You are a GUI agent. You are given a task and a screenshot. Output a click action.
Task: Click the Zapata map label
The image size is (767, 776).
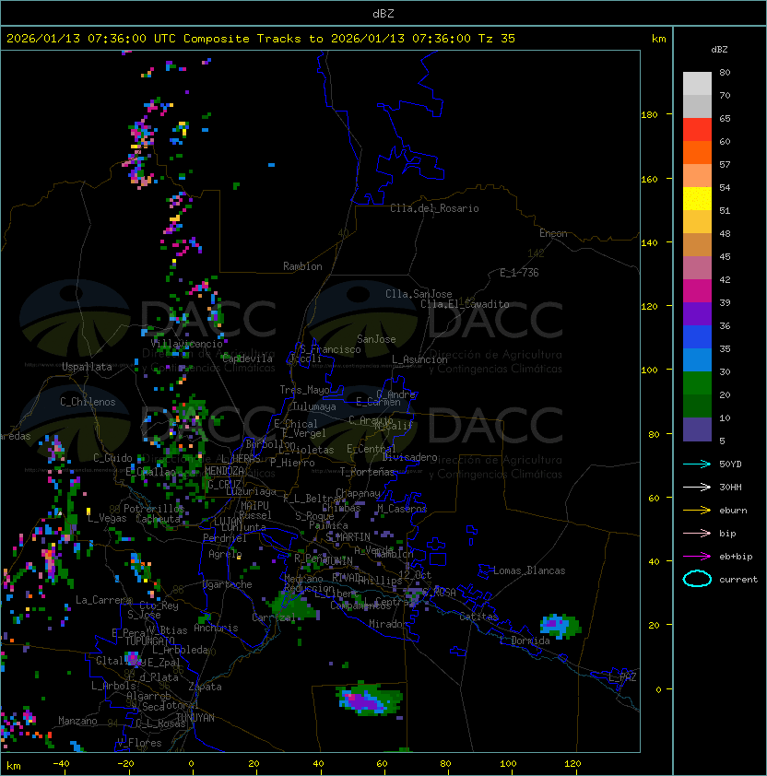click(x=205, y=687)
